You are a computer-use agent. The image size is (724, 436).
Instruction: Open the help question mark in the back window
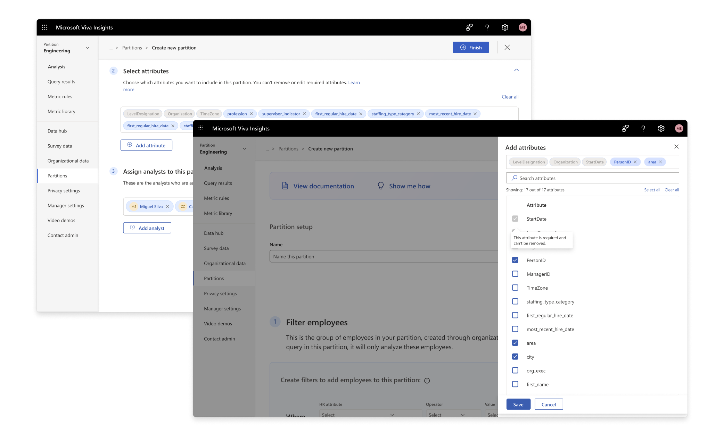point(487,27)
